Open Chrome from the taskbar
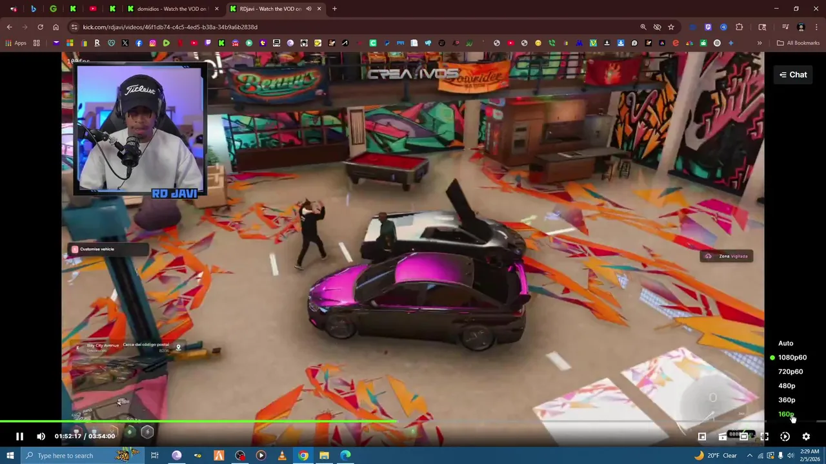The image size is (826, 464). [x=303, y=456]
